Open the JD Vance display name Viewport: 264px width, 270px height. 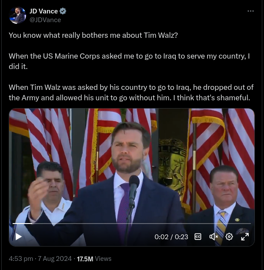point(43,11)
